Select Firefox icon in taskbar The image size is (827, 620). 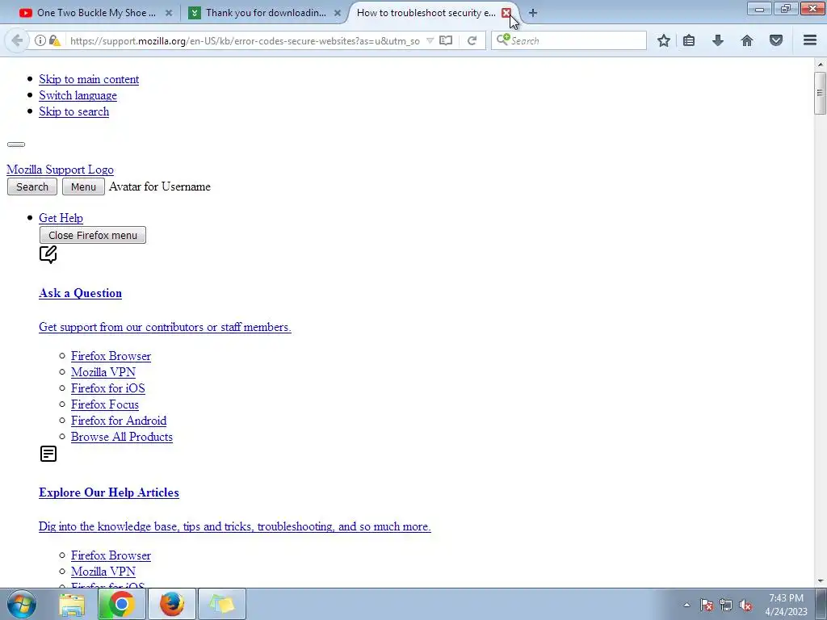click(172, 604)
